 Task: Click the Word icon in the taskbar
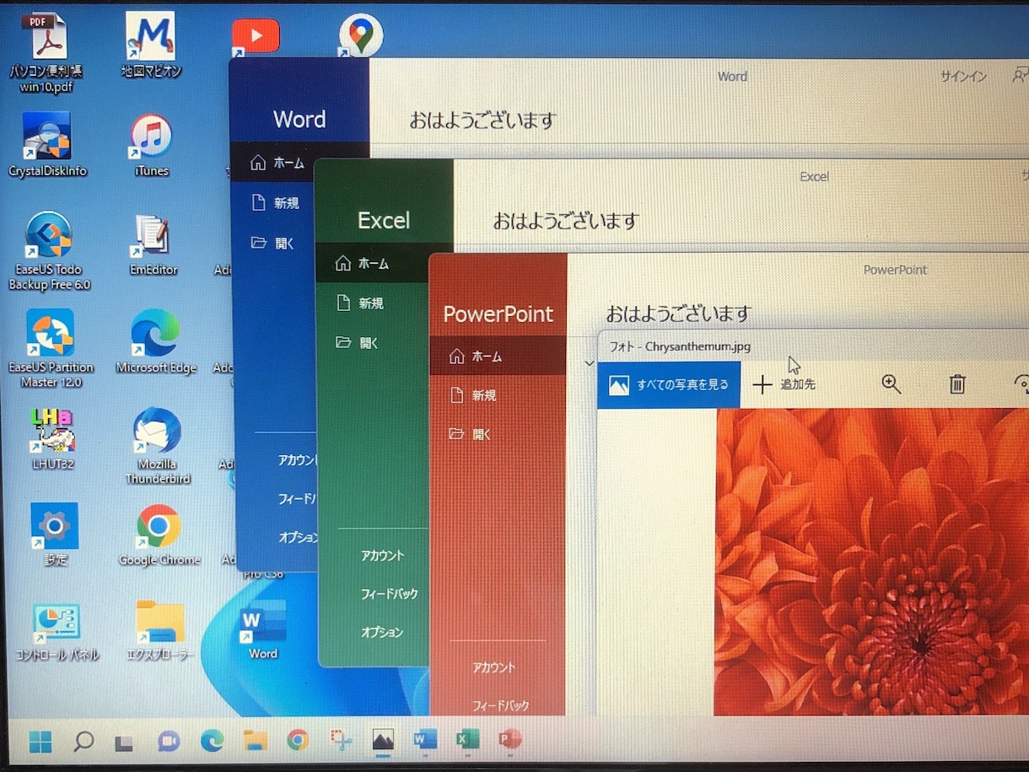pyautogui.click(x=425, y=741)
